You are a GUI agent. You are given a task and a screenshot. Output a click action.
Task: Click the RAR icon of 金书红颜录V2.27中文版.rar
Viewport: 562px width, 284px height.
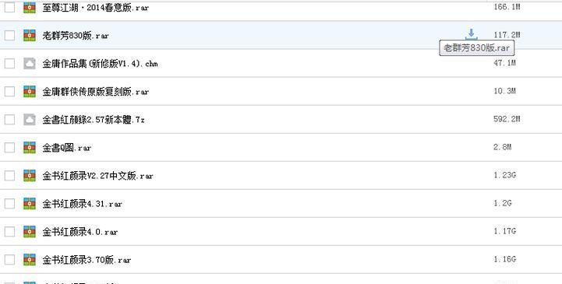tap(30, 176)
